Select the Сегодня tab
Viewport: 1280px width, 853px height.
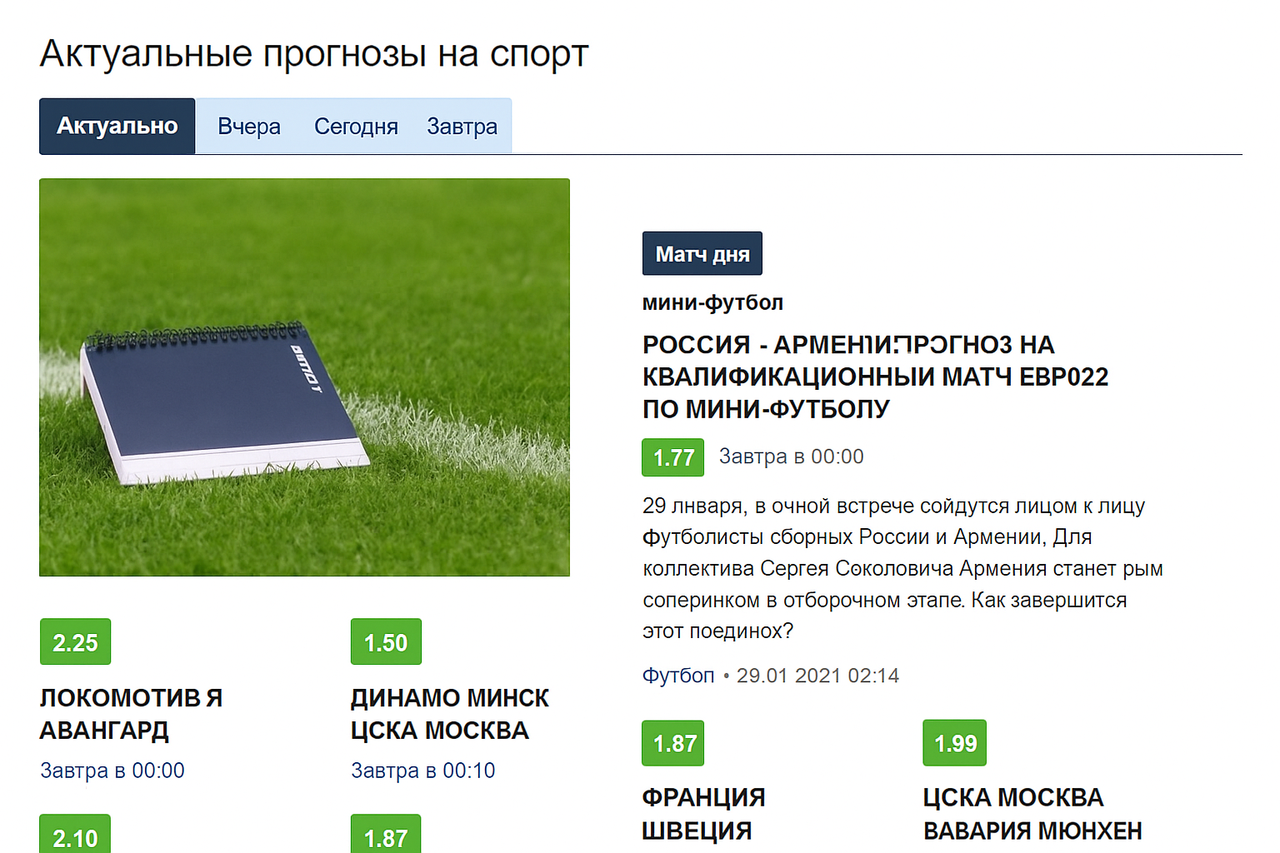[x=356, y=127]
